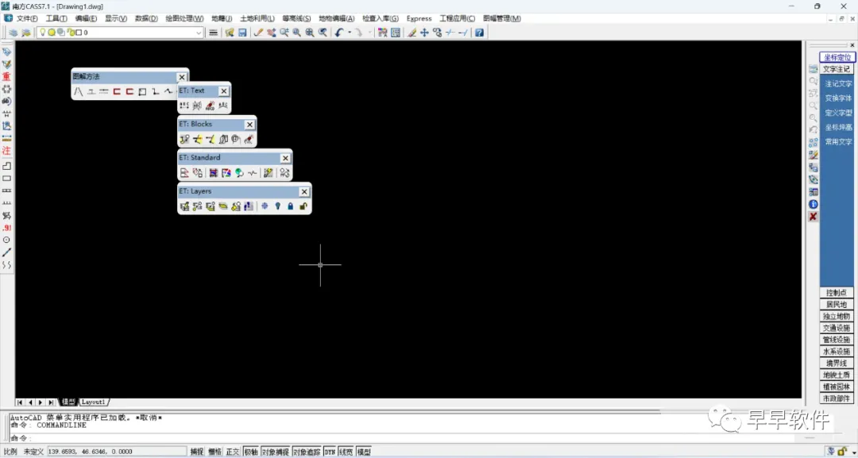Click the blue info icon in right panel
858x458 pixels.
tap(814, 204)
